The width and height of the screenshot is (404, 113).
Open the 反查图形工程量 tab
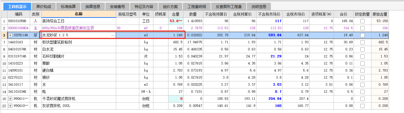[x=228, y=6]
